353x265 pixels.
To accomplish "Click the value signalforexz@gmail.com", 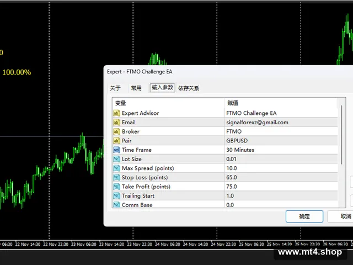I will 258,123.
